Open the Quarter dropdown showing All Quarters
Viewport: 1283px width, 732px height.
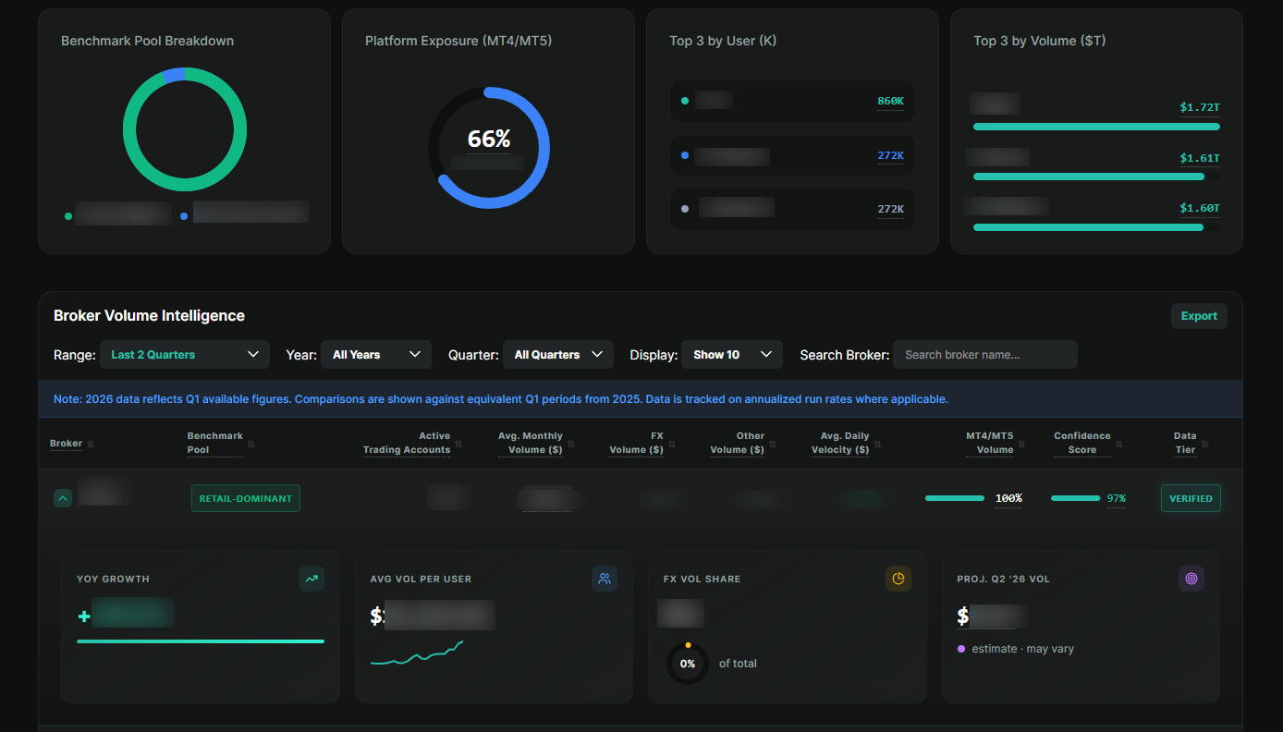coord(558,355)
